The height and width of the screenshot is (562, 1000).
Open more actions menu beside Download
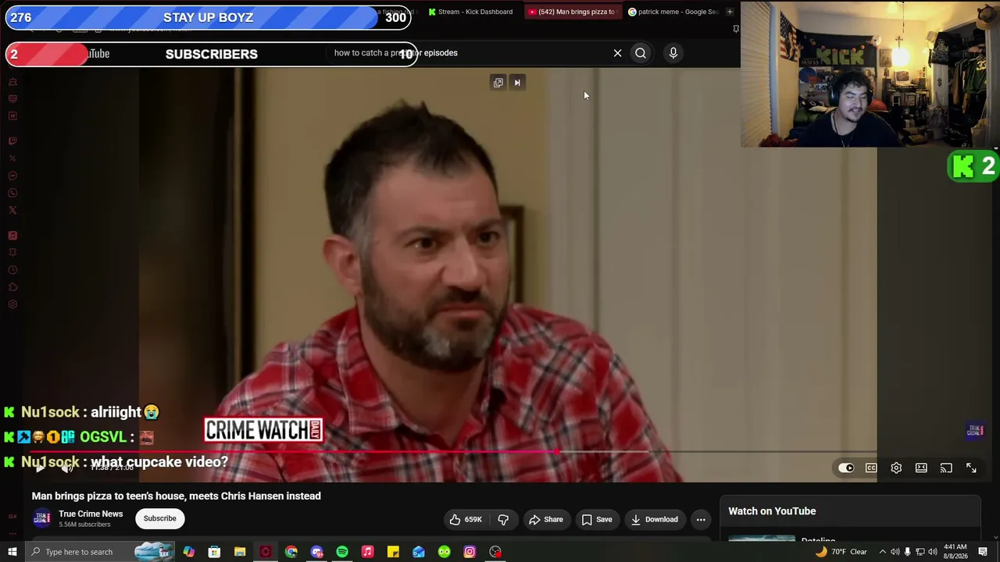(701, 519)
